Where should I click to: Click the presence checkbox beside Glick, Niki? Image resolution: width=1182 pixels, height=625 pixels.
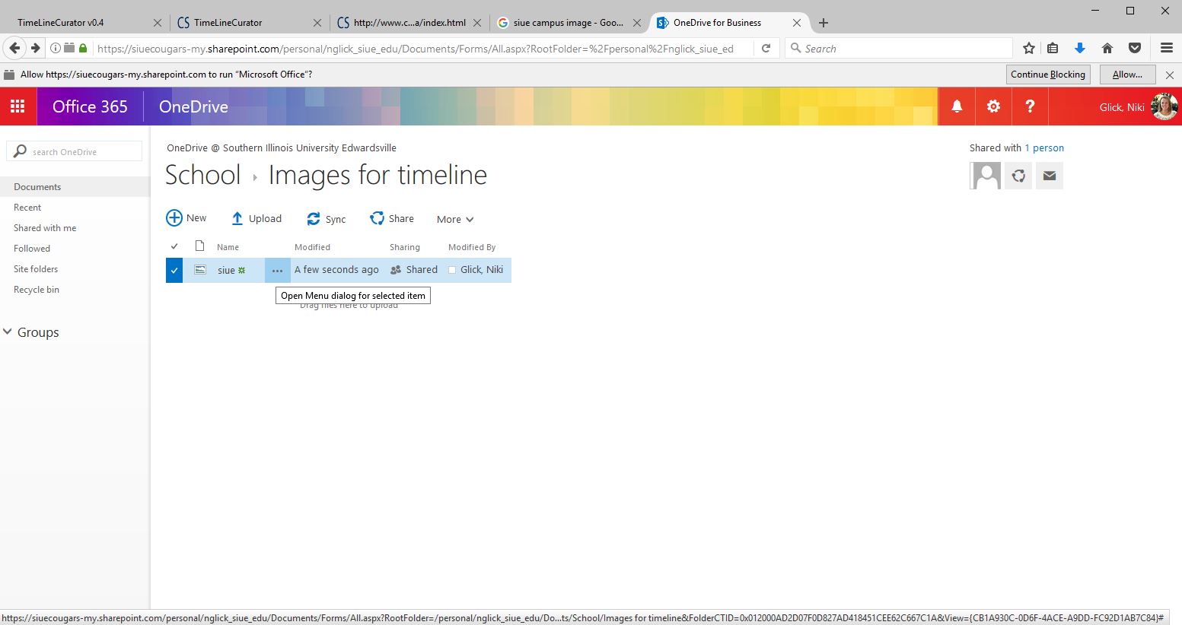[x=452, y=270]
